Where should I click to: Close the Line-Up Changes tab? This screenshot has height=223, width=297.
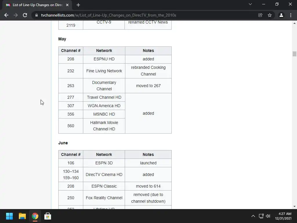[x=67, y=5]
